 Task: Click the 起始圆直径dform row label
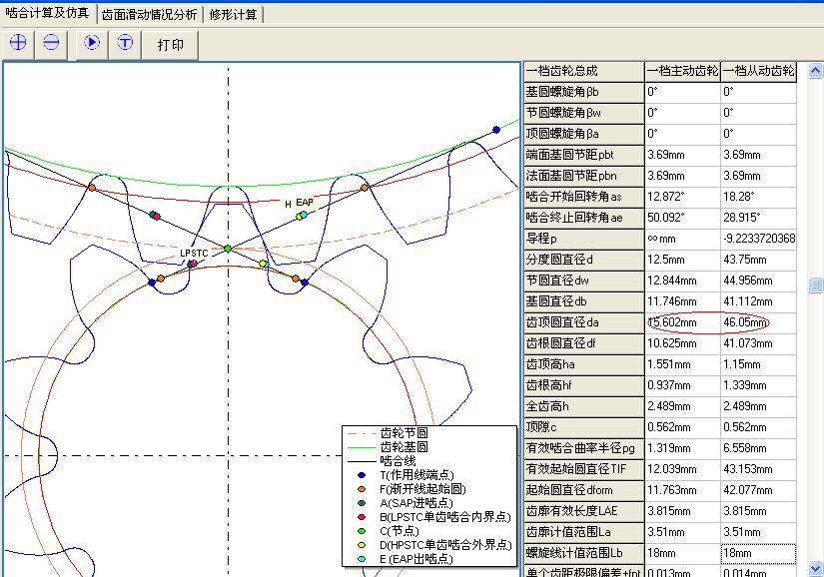tap(584, 490)
